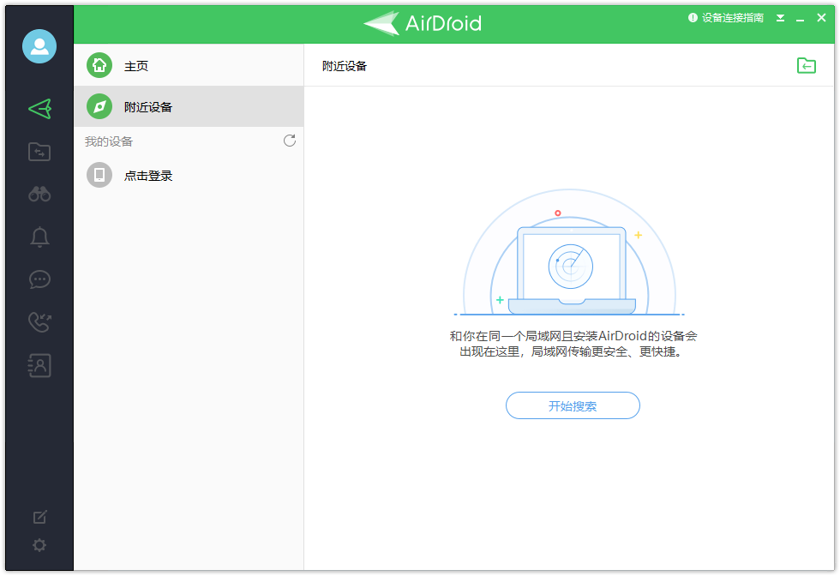Click 点击登录 device entry

(x=189, y=175)
